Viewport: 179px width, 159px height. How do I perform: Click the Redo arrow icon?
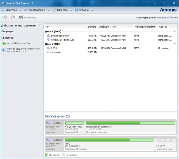13,17
